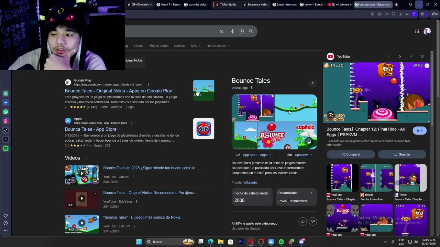Open Spotify in the Opera sidebar
440x247 pixels.
pyautogui.click(x=6, y=149)
